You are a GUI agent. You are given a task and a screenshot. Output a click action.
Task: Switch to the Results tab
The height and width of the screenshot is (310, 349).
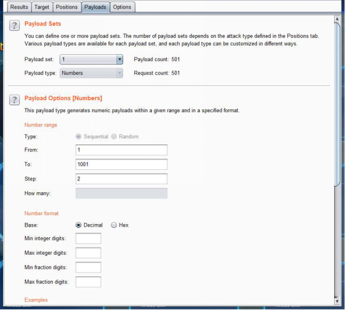pos(19,7)
